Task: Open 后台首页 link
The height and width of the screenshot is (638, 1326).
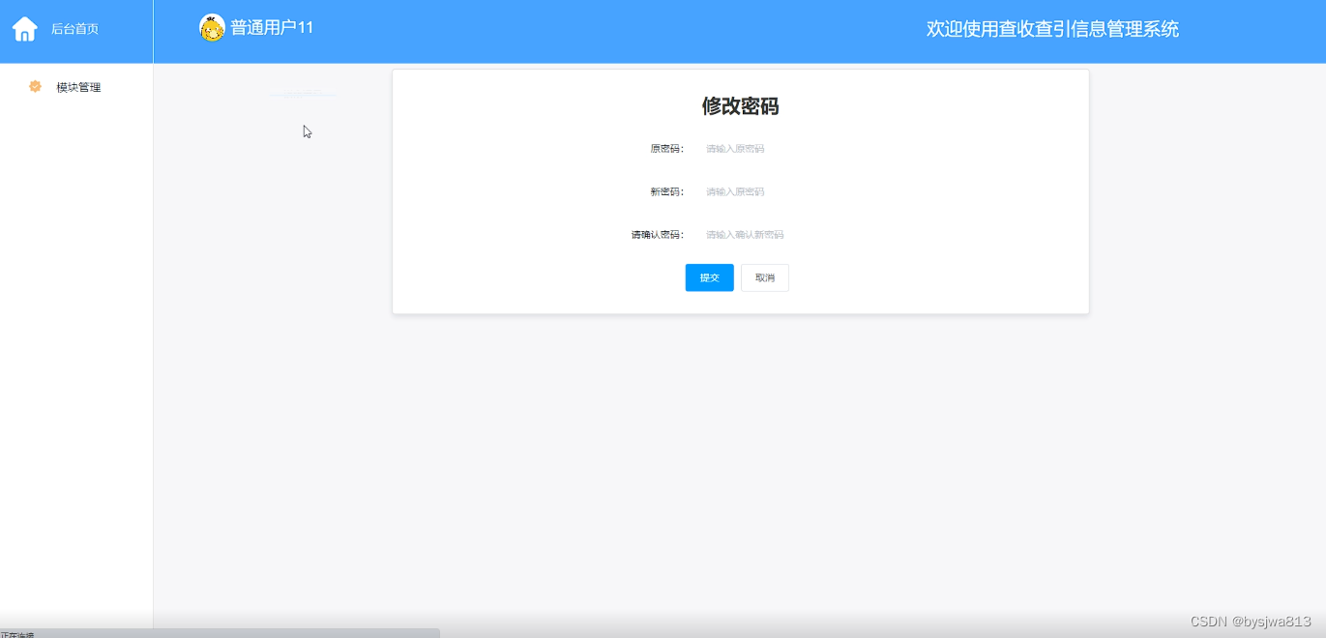Action: coord(74,29)
